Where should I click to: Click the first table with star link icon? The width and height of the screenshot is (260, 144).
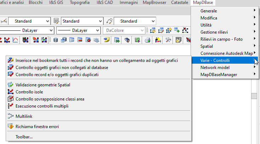pos(153,30)
